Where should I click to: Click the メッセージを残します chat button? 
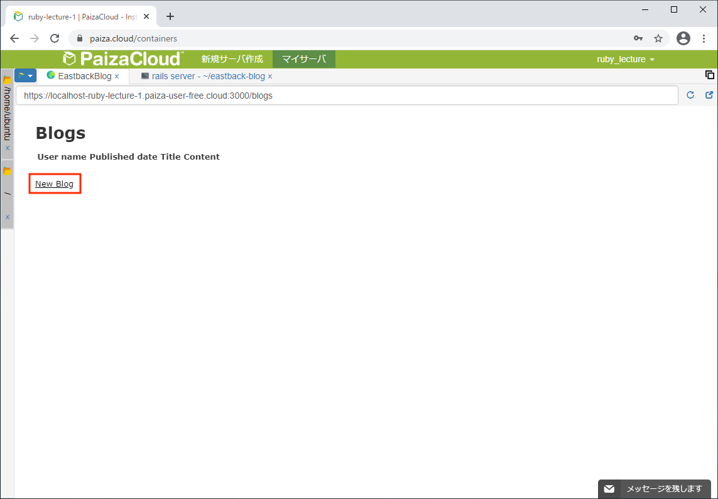[655, 489]
